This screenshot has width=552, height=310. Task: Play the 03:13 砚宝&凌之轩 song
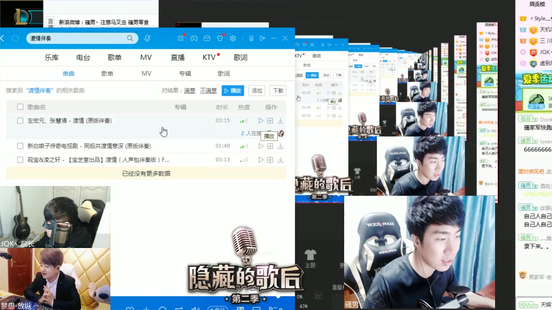point(261,160)
